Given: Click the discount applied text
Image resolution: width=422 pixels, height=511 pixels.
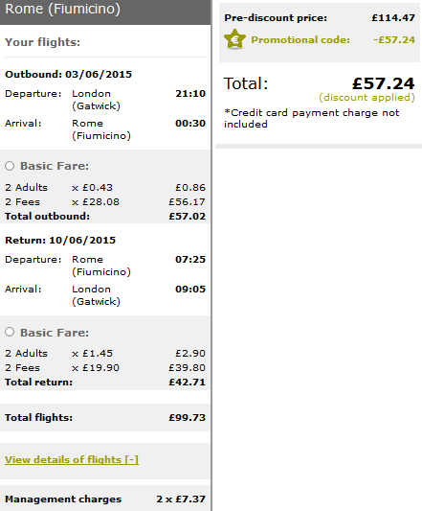Looking at the screenshot, I should click(366, 98).
